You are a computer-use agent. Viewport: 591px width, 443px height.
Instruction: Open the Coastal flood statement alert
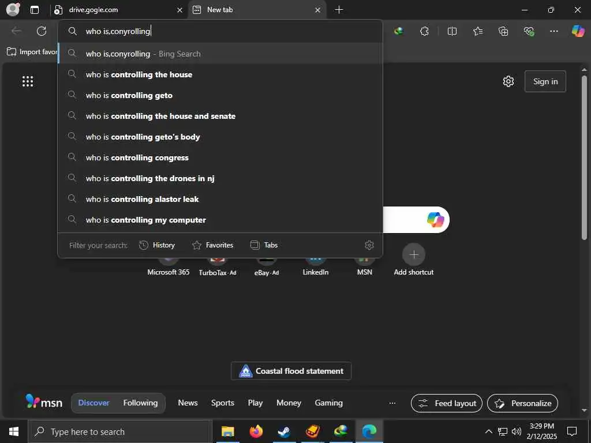[x=291, y=371]
